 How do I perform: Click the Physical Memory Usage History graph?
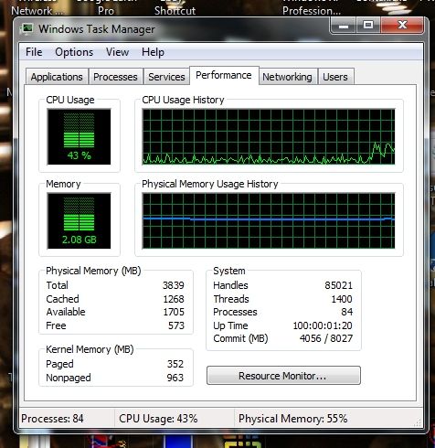pyautogui.click(x=269, y=220)
